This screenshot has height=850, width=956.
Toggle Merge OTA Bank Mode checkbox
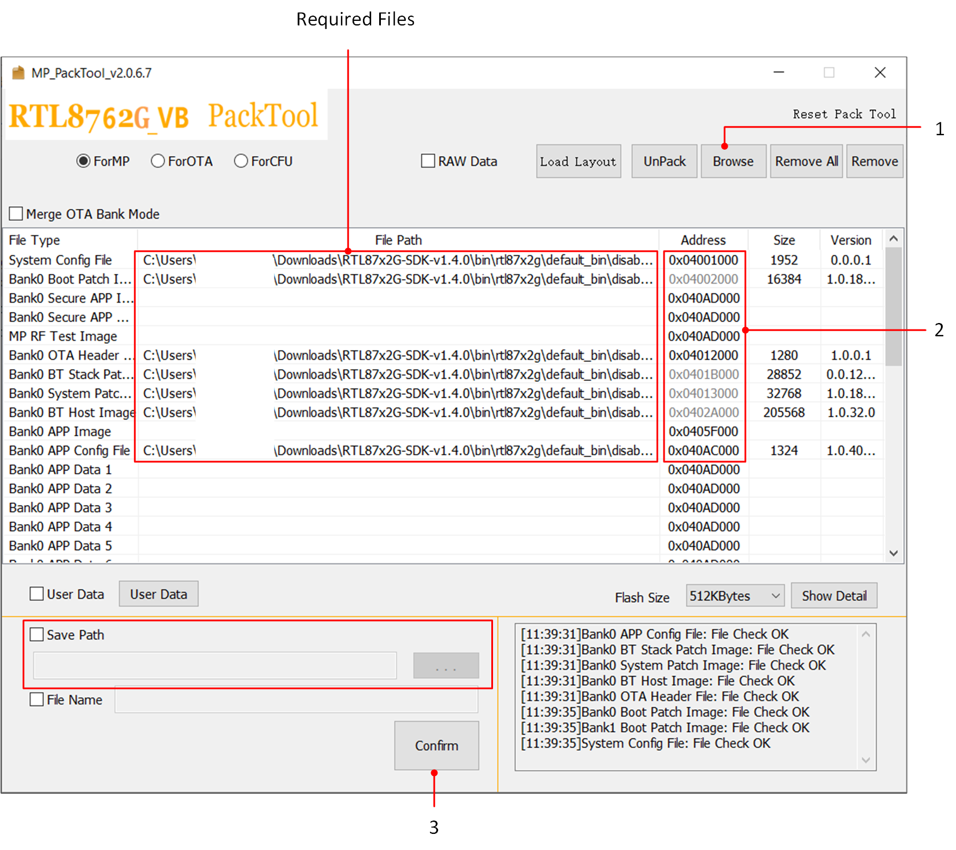click(x=16, y=214)
